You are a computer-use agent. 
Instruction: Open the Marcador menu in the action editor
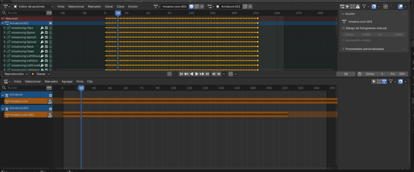click(x=94, y=6)
